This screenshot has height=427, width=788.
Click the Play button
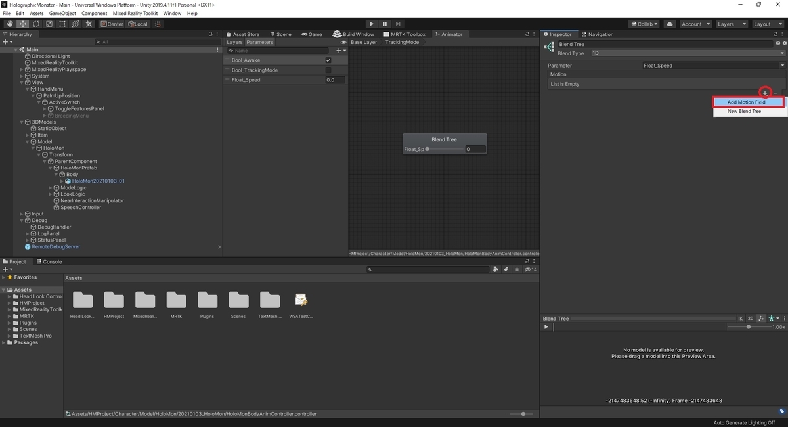[x=372, y=24]
